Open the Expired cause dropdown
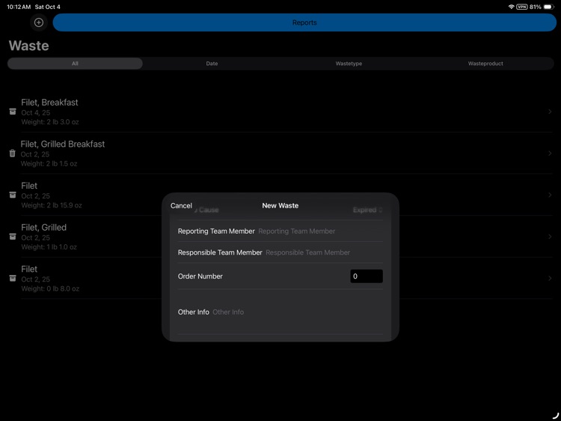Image resolution: width=561 pixels, height=421 pixels. [367, 210]
